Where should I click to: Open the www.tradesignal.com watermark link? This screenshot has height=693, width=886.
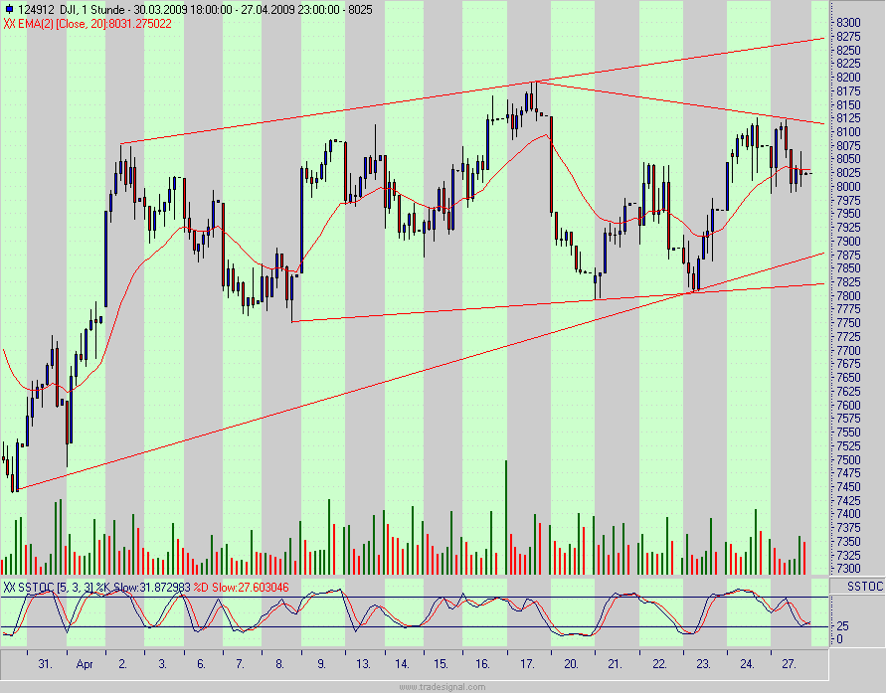click(x=443, y=686)
